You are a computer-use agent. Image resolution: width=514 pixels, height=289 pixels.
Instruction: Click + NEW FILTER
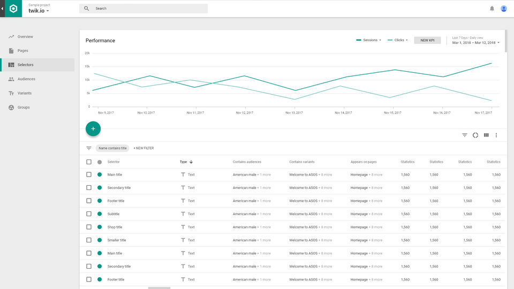coord(143,148)
